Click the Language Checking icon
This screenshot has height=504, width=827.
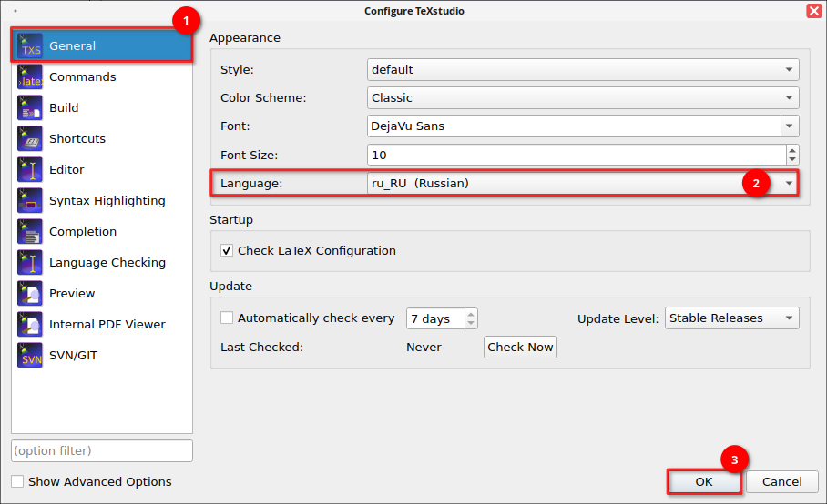(x=30, y=262)
